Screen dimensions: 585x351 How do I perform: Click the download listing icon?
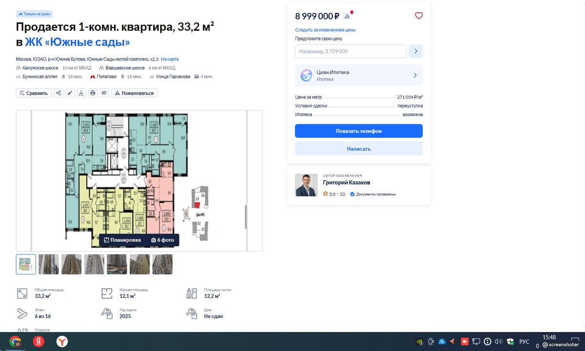click(x=81, y=93)
